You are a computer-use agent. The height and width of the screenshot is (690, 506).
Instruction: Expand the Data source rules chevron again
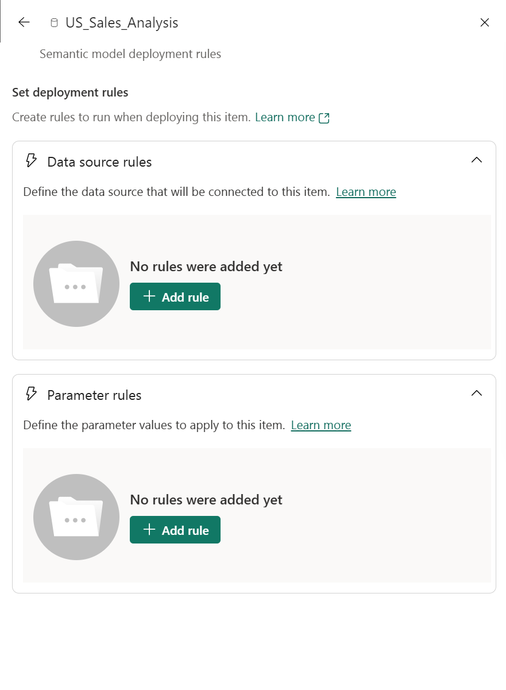(x=476, y=160)
